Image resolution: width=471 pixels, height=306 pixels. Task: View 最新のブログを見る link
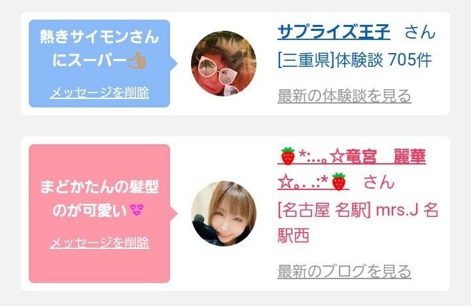pyautogui.click(x=344, y=271)
